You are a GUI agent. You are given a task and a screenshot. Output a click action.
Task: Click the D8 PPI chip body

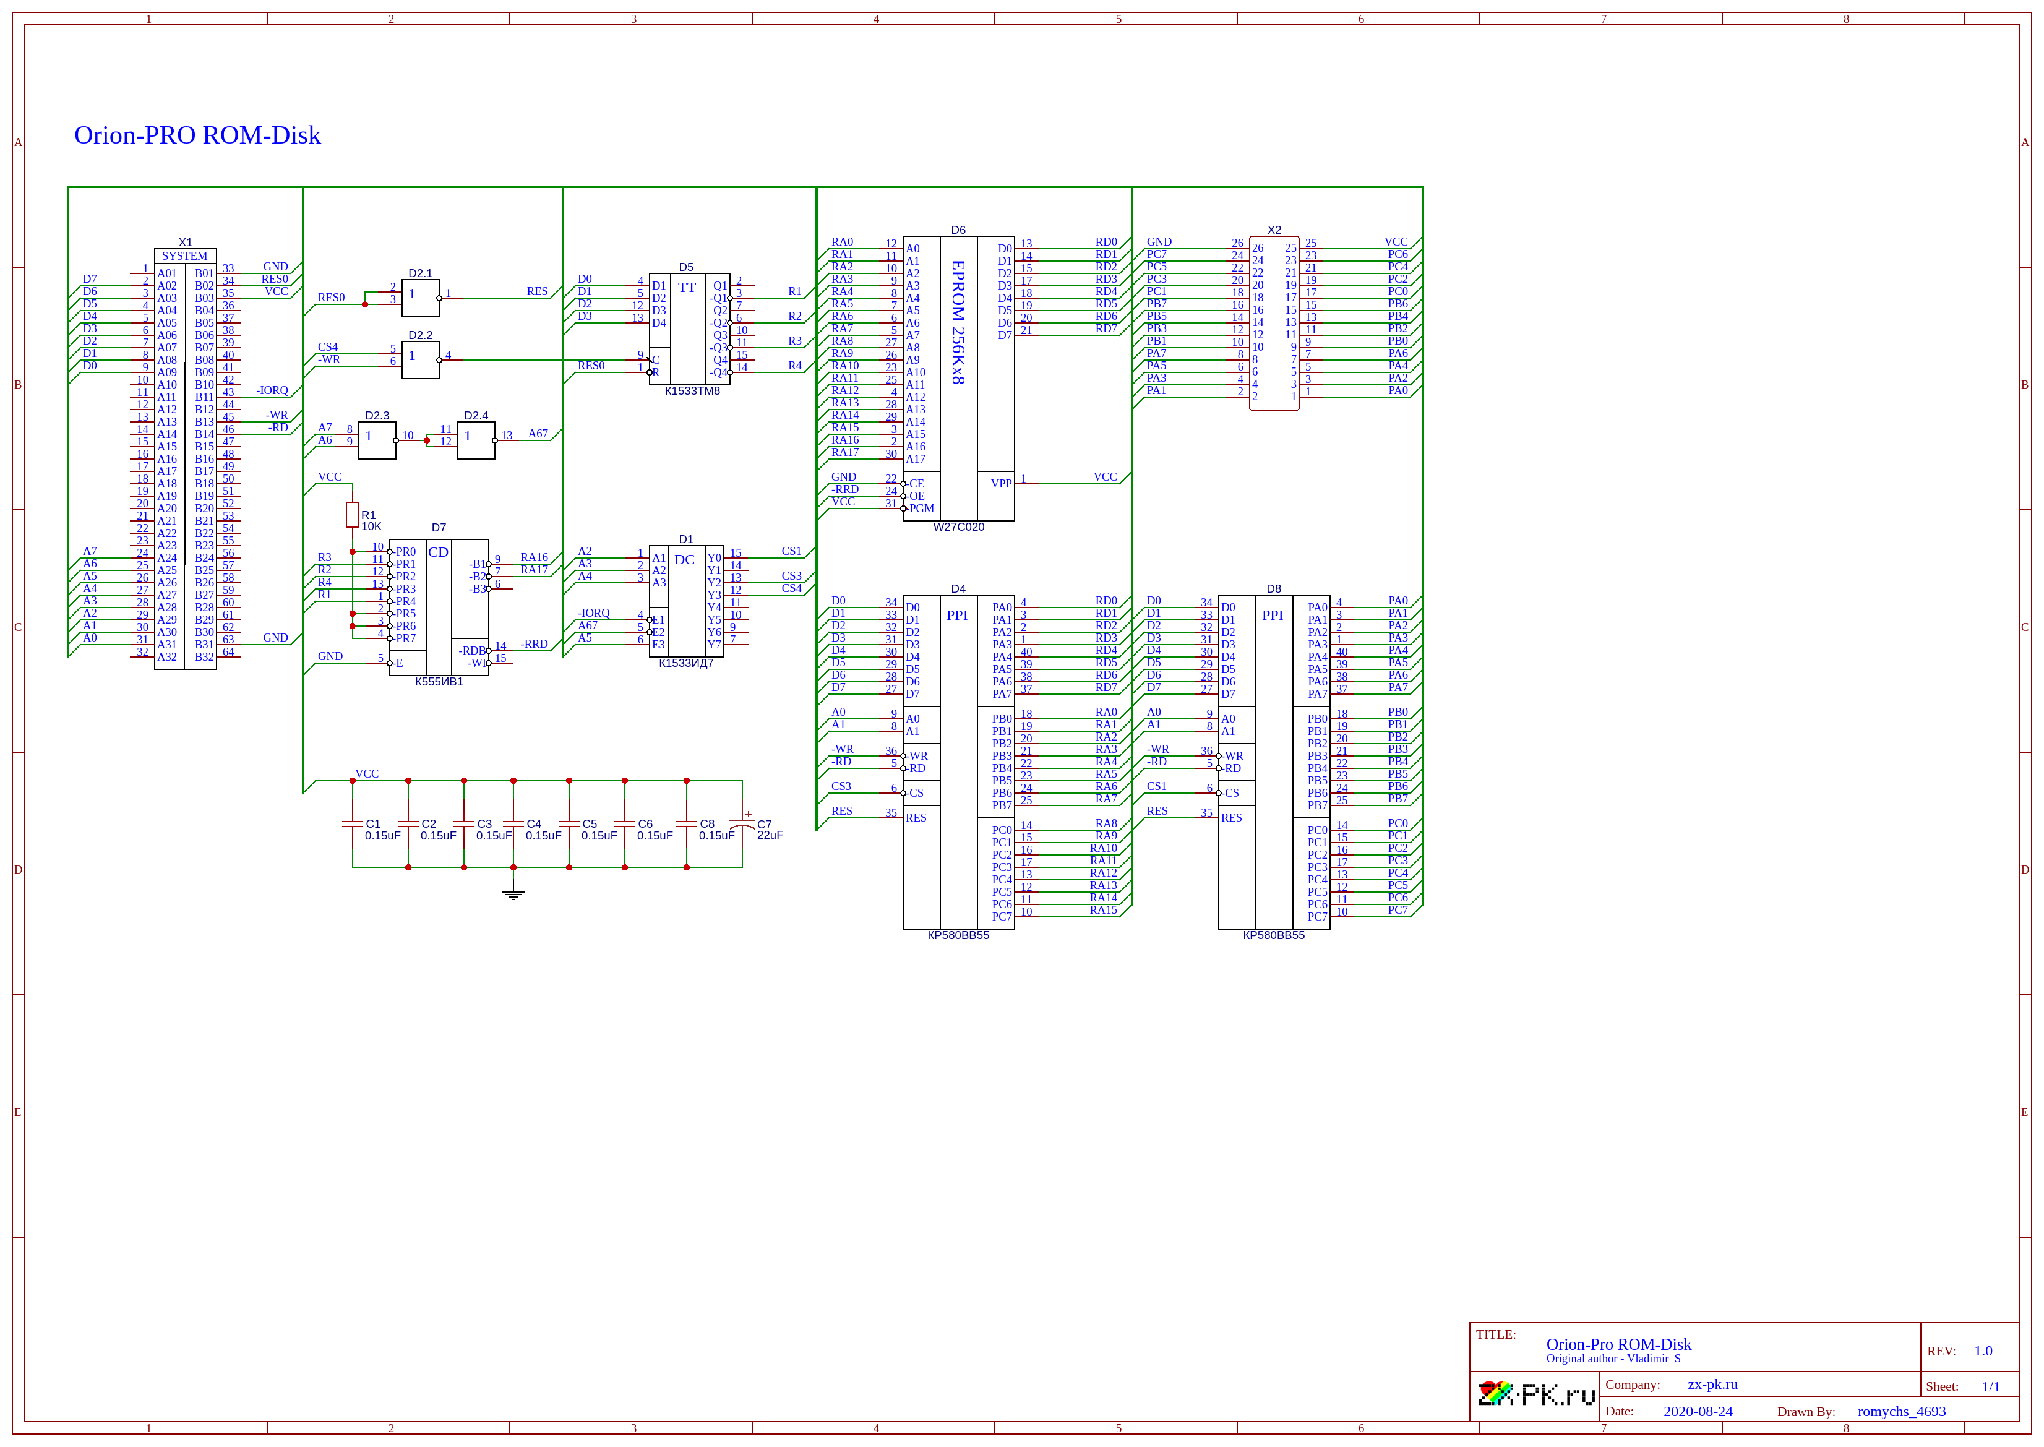pos(1273,762)
